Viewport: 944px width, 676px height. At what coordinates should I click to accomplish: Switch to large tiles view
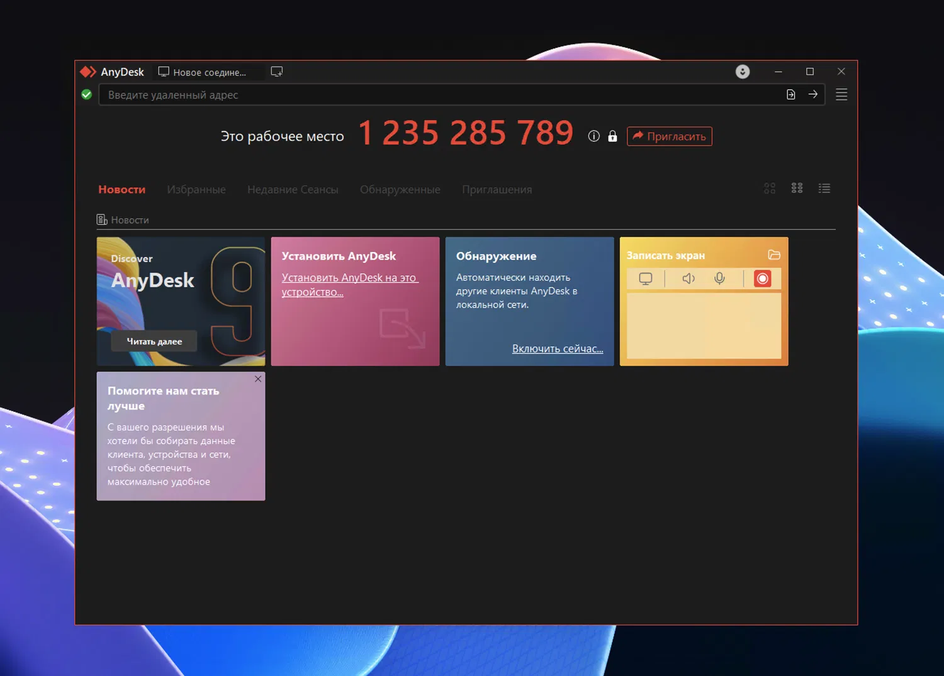770,188
